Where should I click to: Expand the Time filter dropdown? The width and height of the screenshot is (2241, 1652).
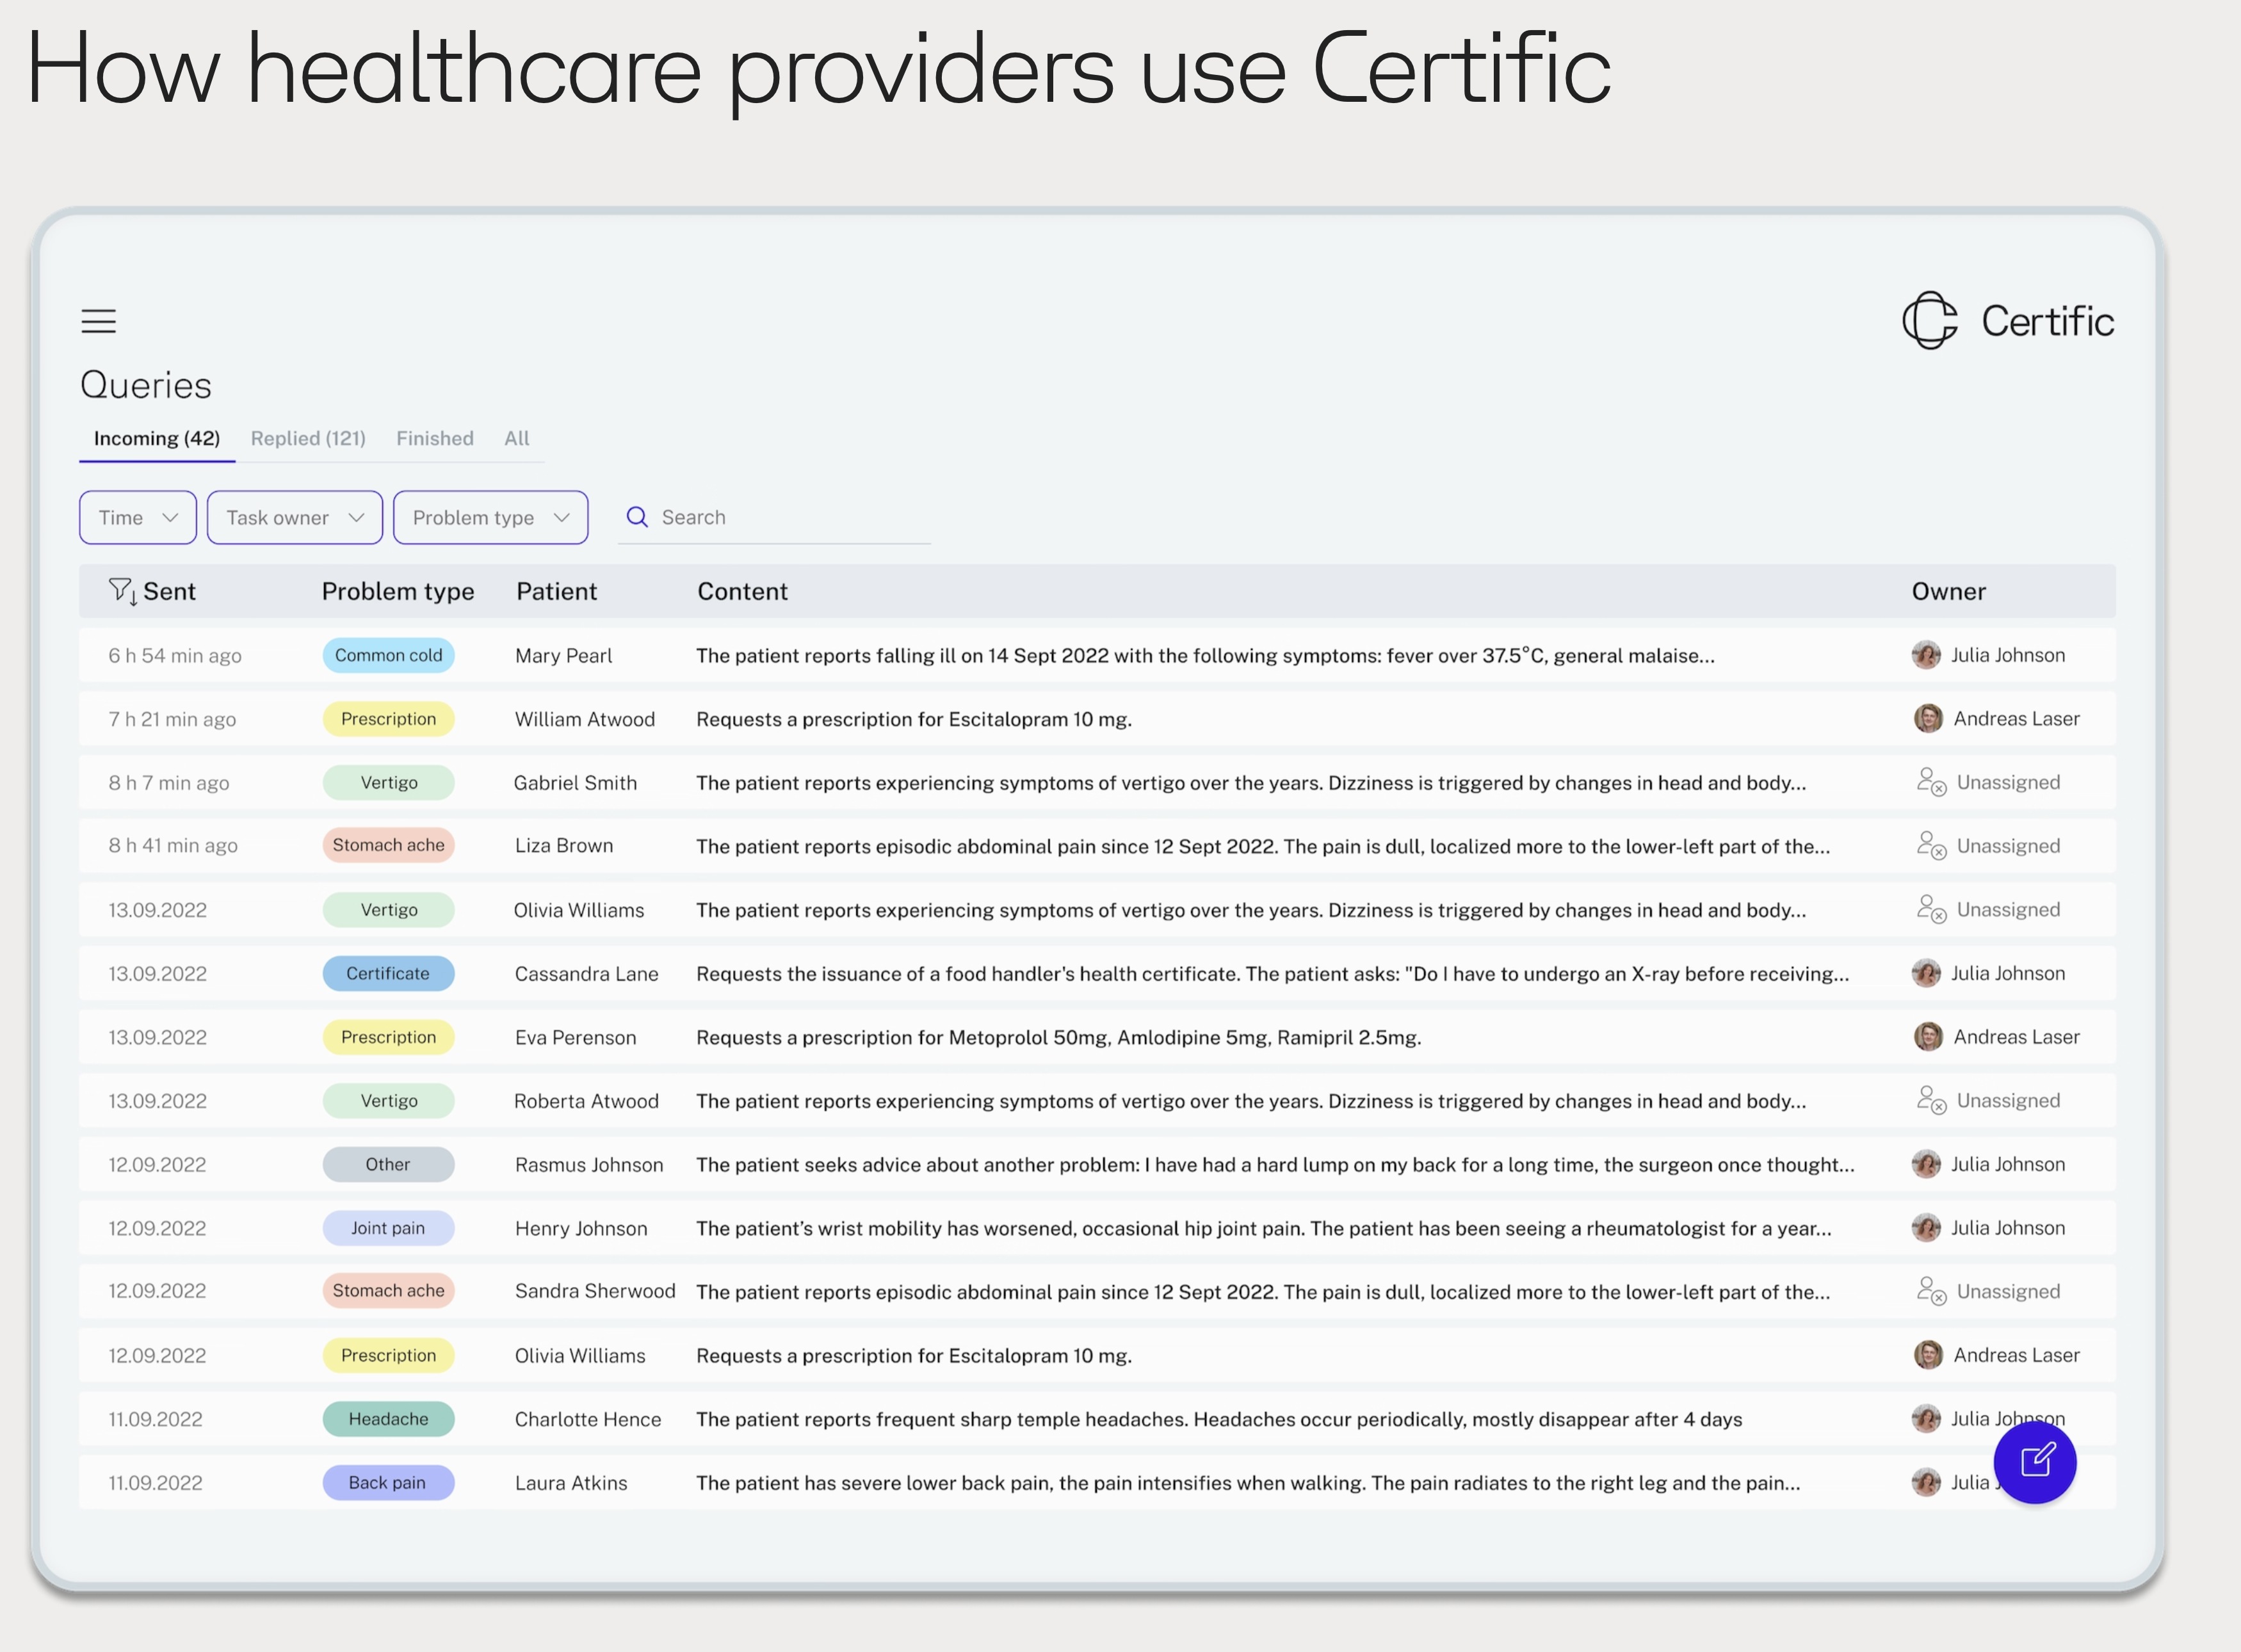tap(138, 517)
